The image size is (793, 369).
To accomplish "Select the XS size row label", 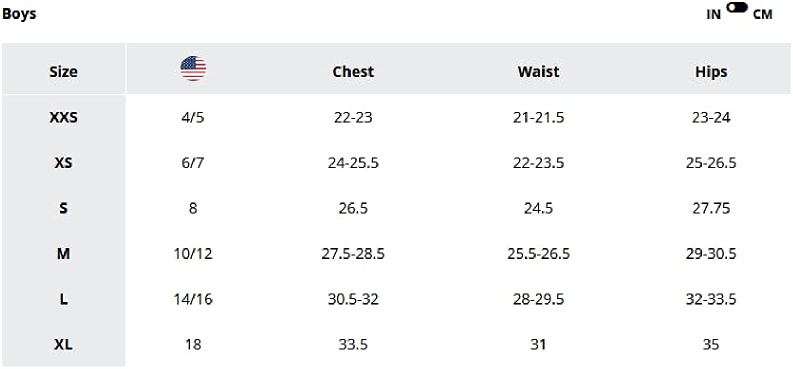I will tap(63, 162).
